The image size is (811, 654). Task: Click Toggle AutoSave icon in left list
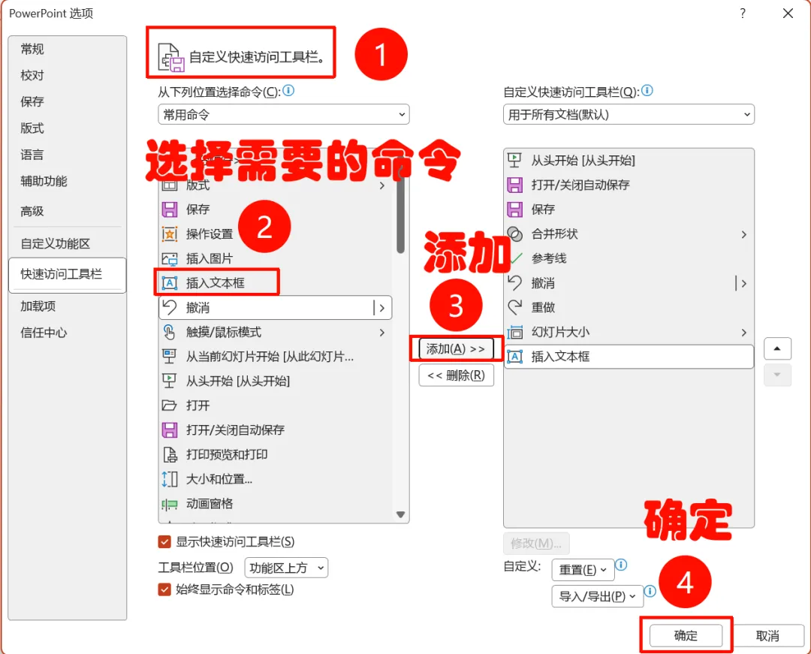170,429
